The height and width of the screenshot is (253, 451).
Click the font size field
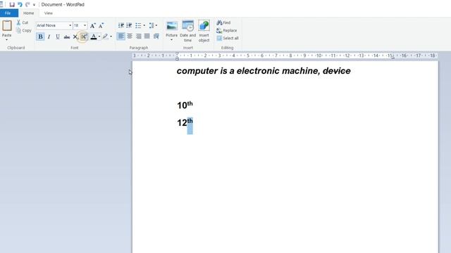coord(78,25)
